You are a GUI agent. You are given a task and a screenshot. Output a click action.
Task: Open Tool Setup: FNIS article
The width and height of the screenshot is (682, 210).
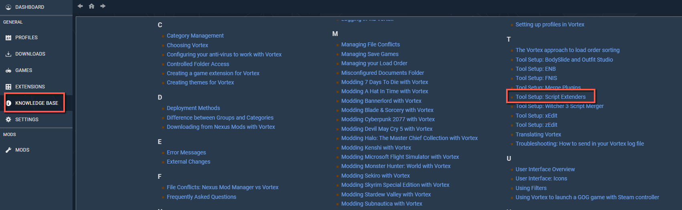tap(536, 78)
